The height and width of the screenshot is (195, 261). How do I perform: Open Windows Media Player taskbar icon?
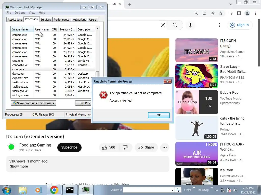pos(38,190)
